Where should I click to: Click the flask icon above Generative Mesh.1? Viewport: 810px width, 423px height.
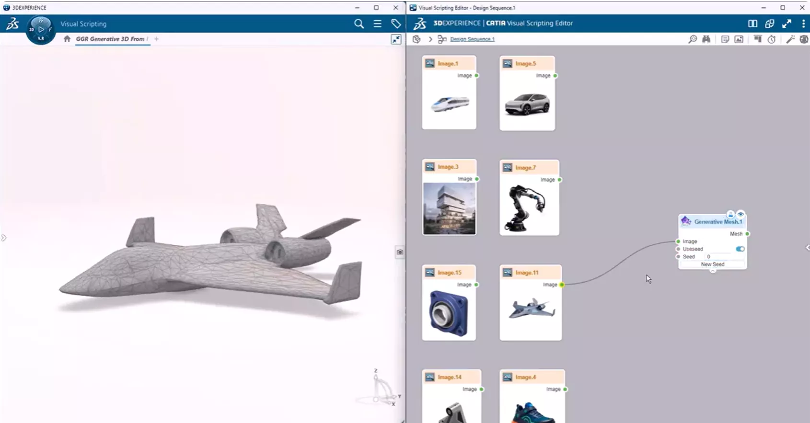(730, 214)
